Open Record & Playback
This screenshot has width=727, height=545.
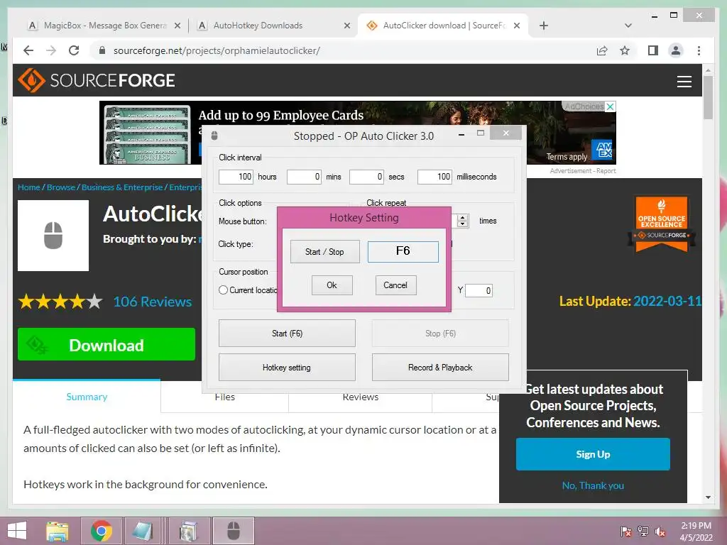click(440, 368)
